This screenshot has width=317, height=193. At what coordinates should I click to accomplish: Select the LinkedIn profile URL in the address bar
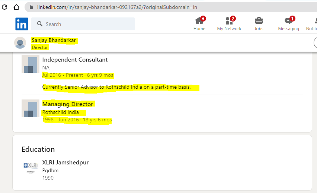117,7
